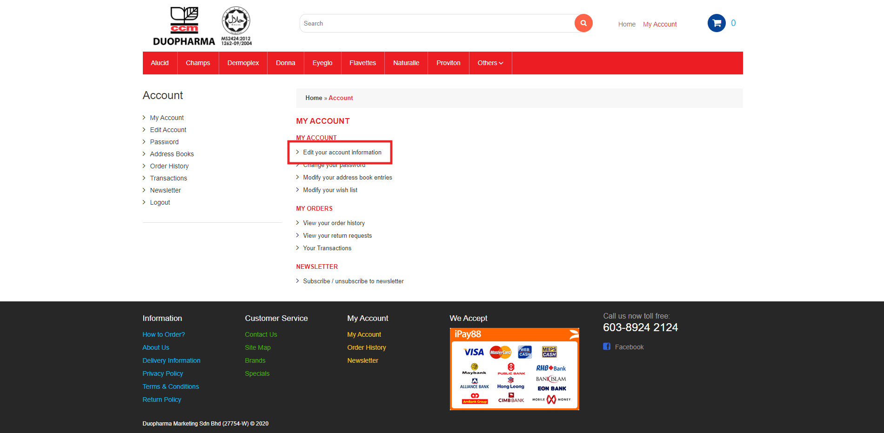Select Logout in the account sidebar
This screenshot has height=433, width=884.
(x=160, y=202)
